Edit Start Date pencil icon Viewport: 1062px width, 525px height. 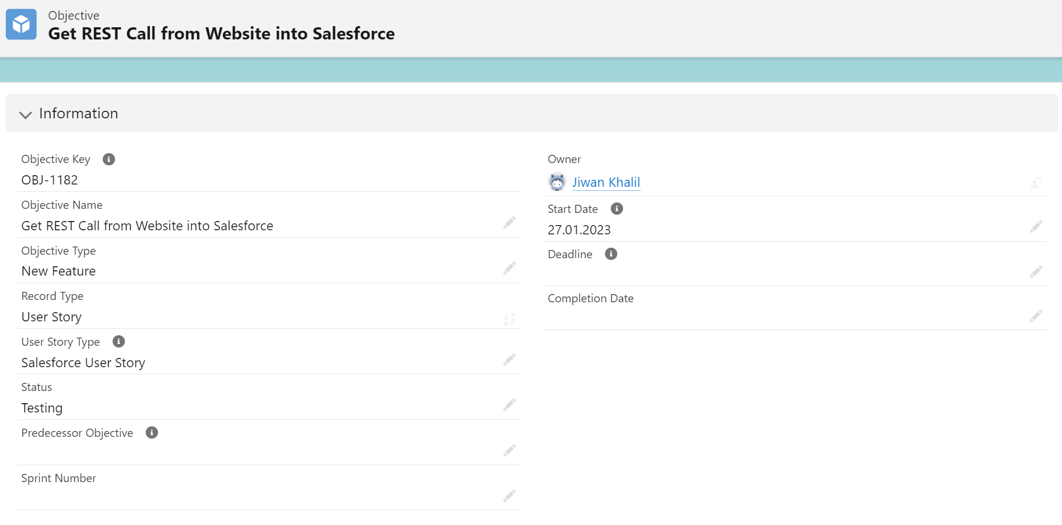click(x=1036, y=227)
